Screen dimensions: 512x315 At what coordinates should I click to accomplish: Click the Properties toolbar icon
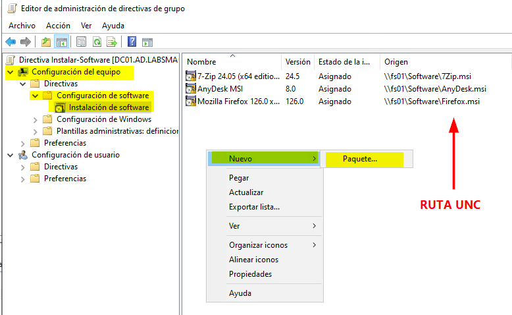(81, 42)
